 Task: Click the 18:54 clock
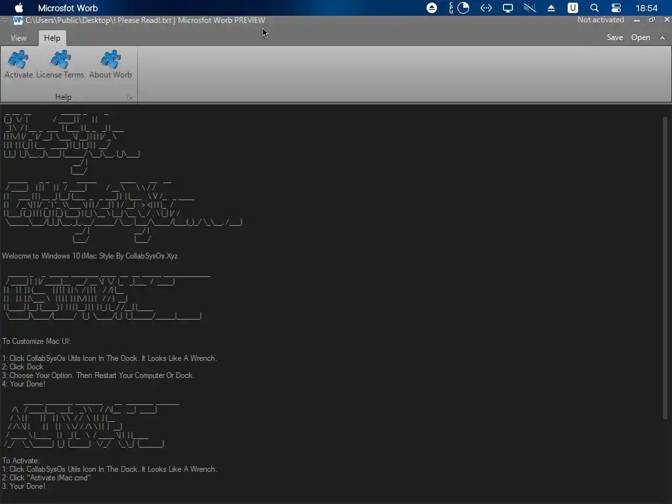646,8
